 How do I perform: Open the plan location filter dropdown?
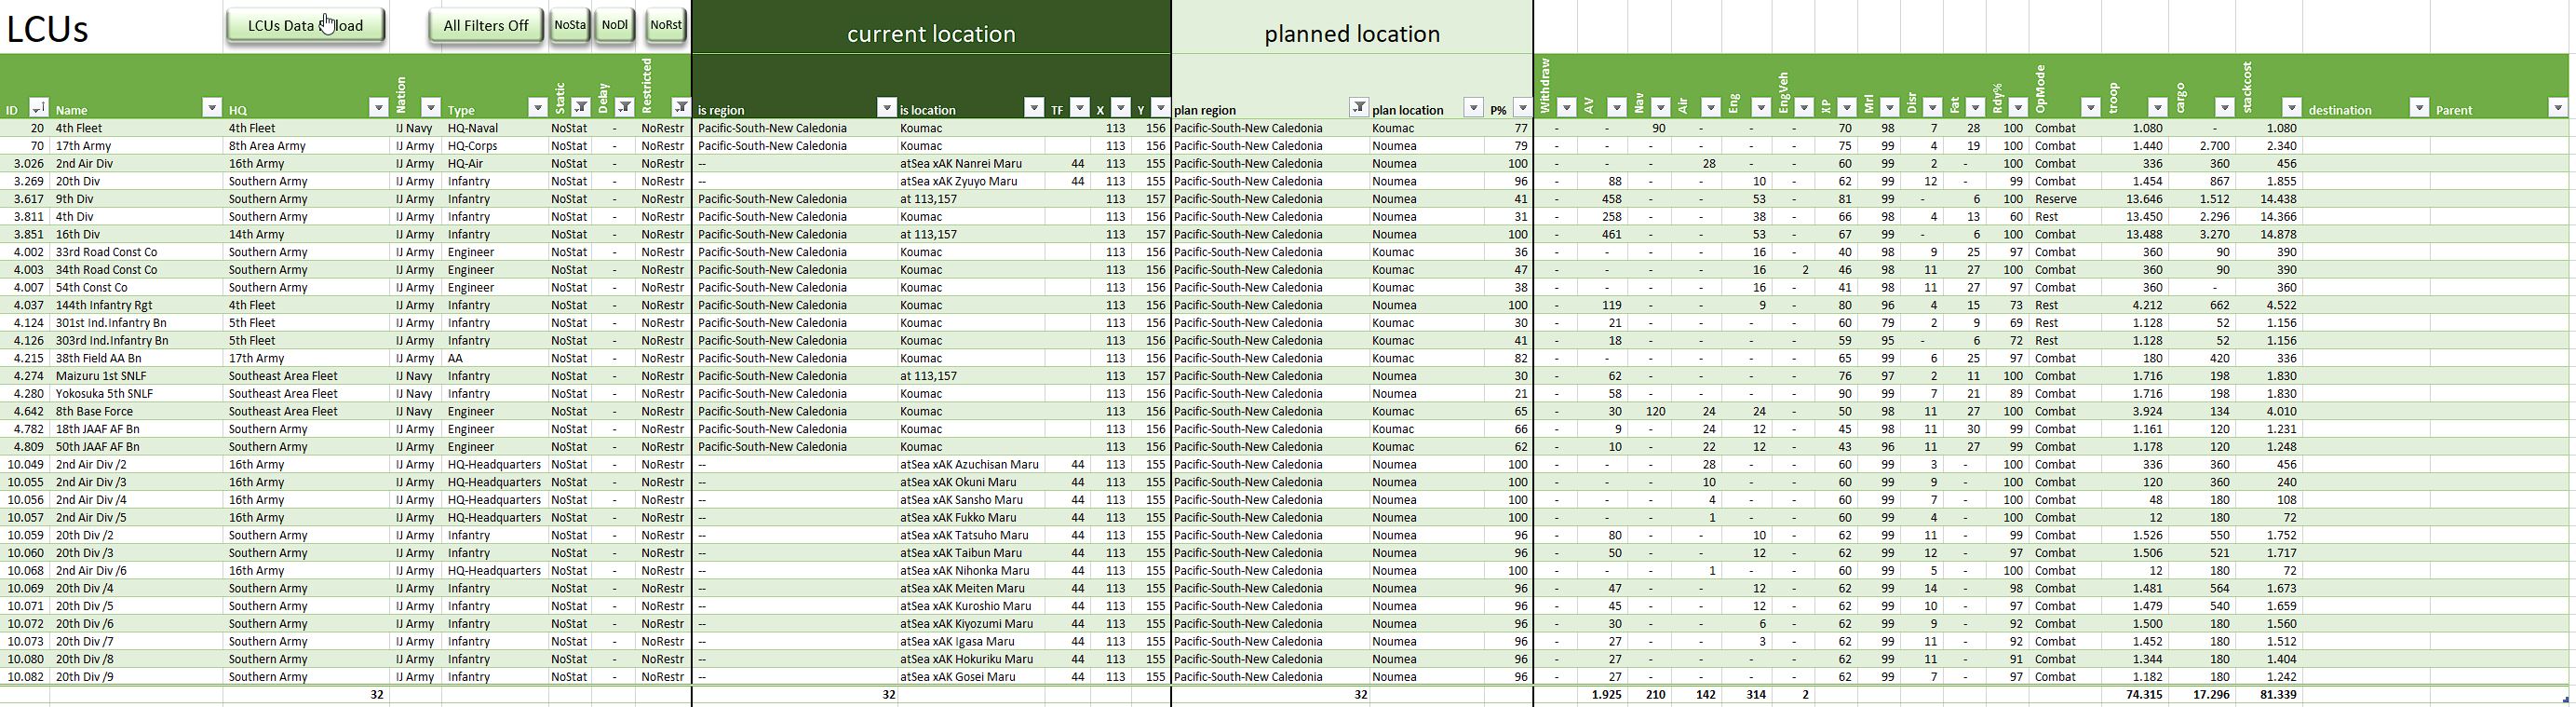tap(1473, 108)
